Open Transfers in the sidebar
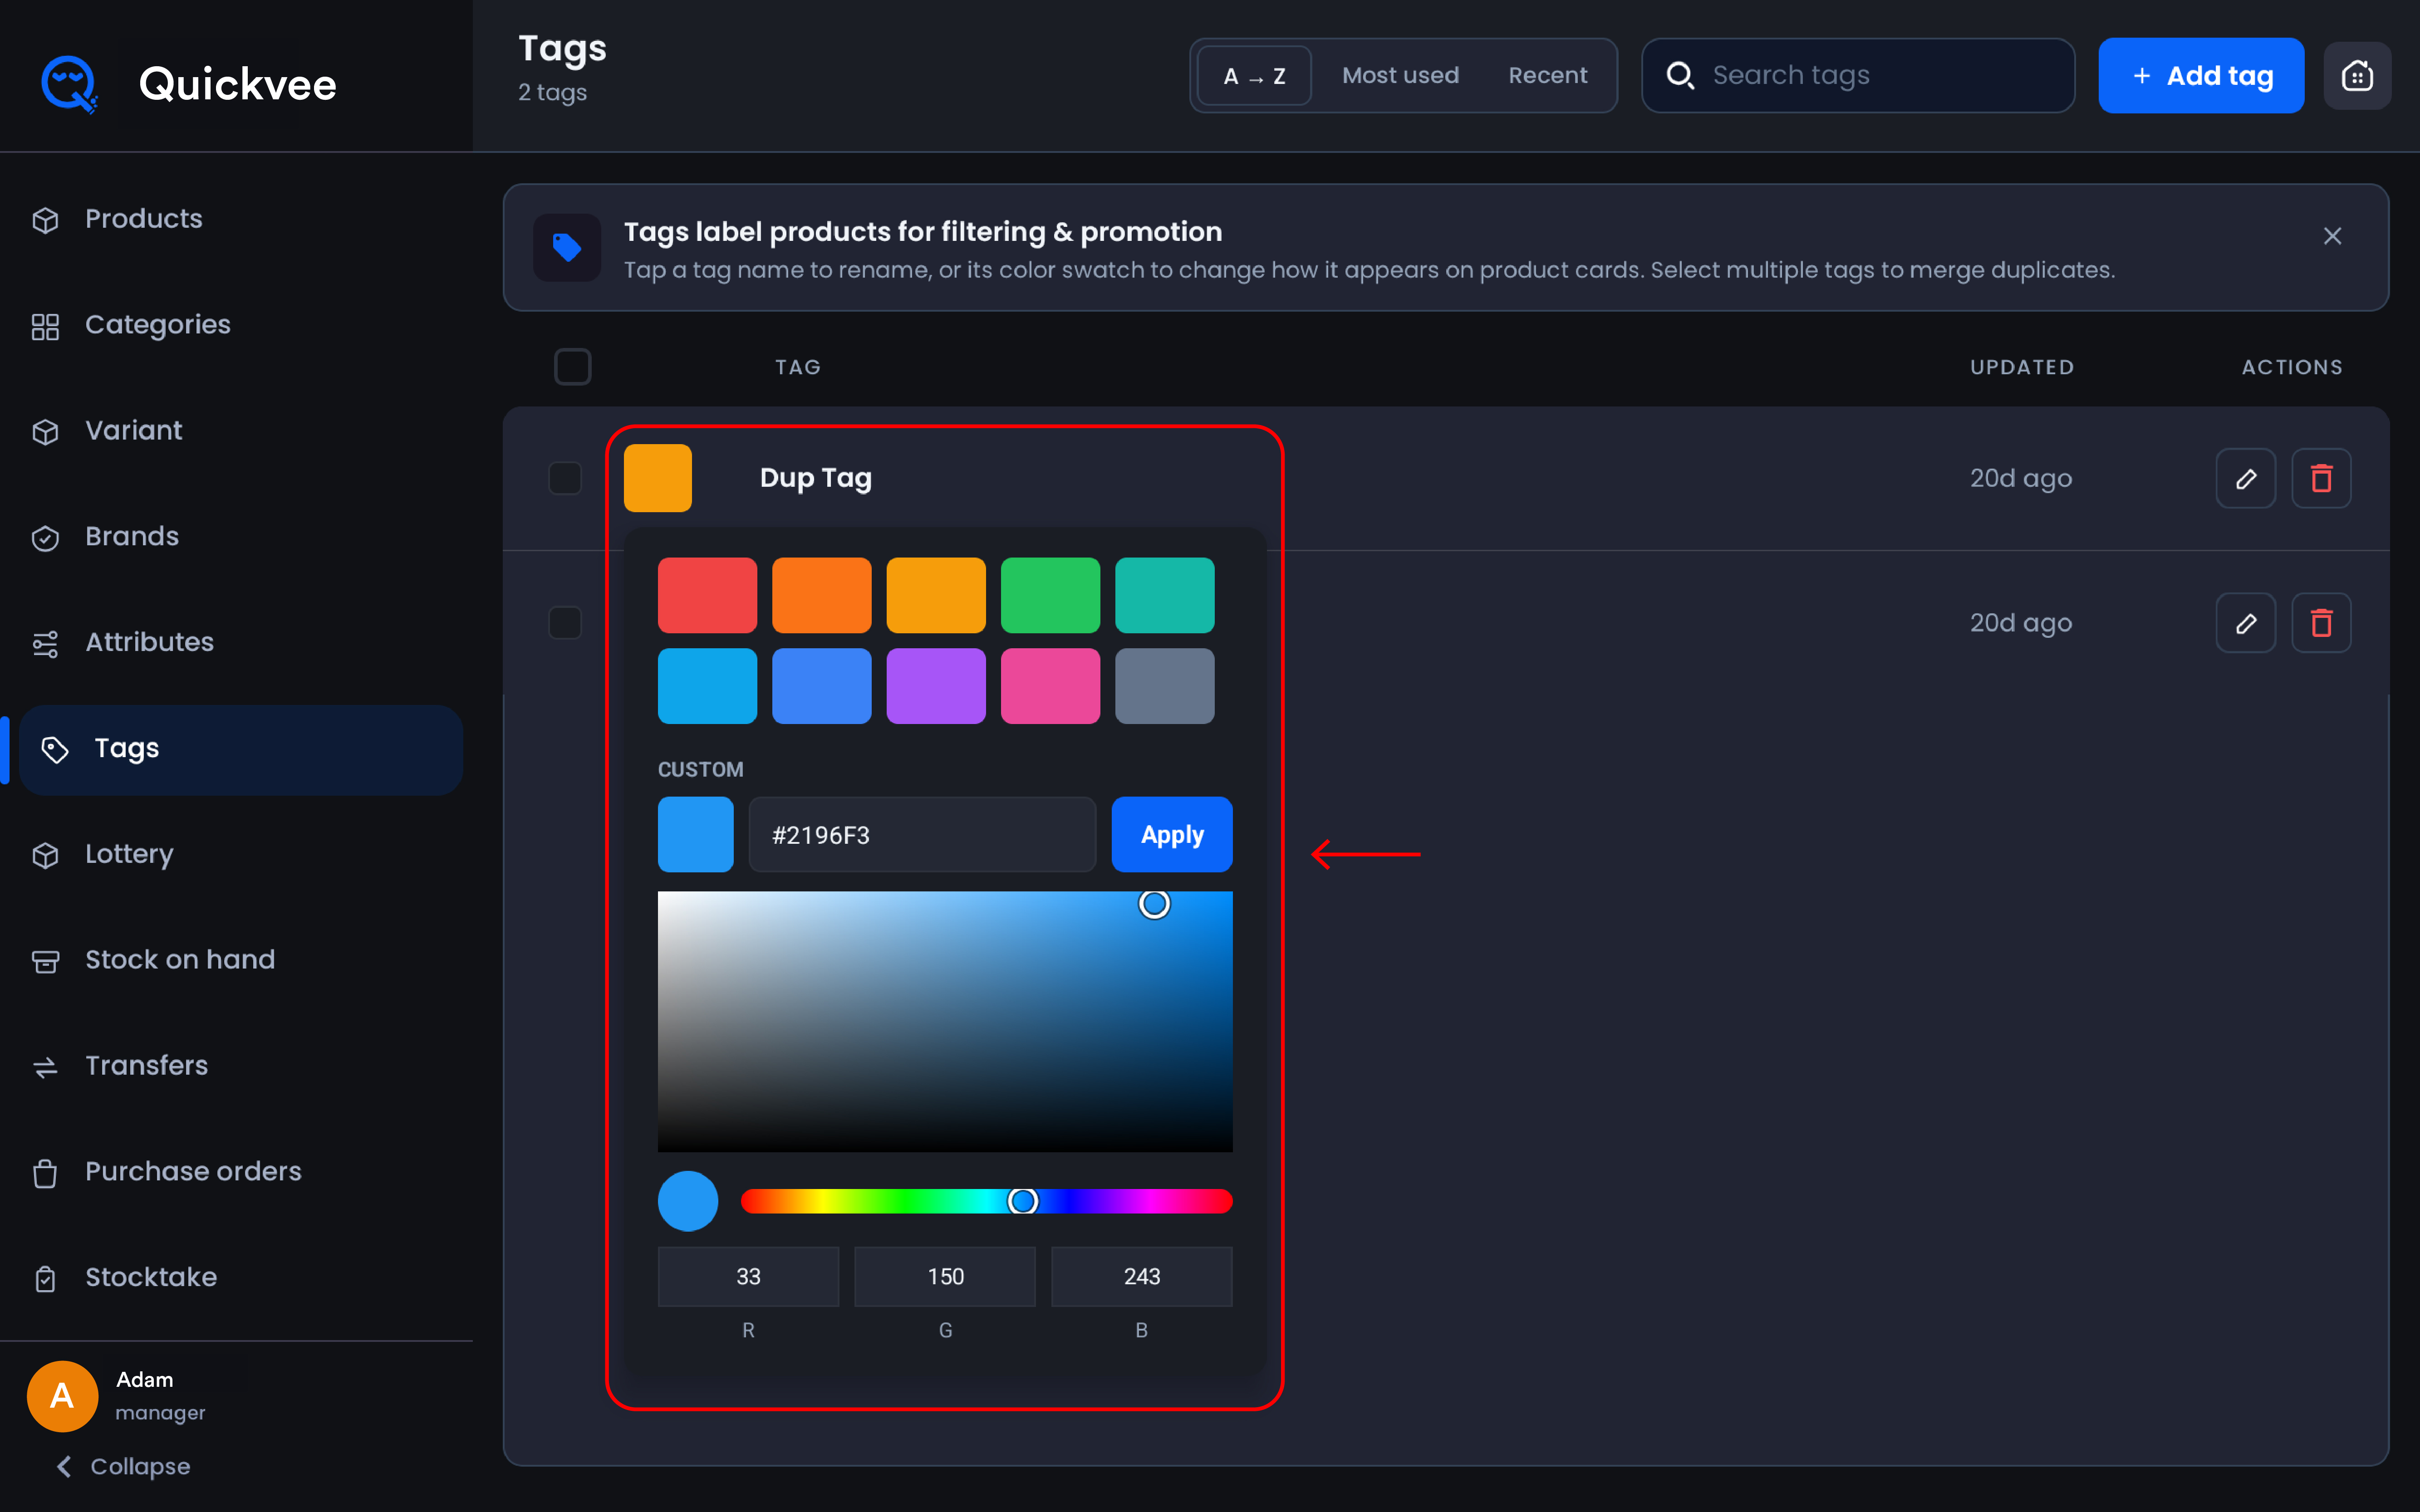This screenshot has width=2420, height=1512. click(119, 1066)
